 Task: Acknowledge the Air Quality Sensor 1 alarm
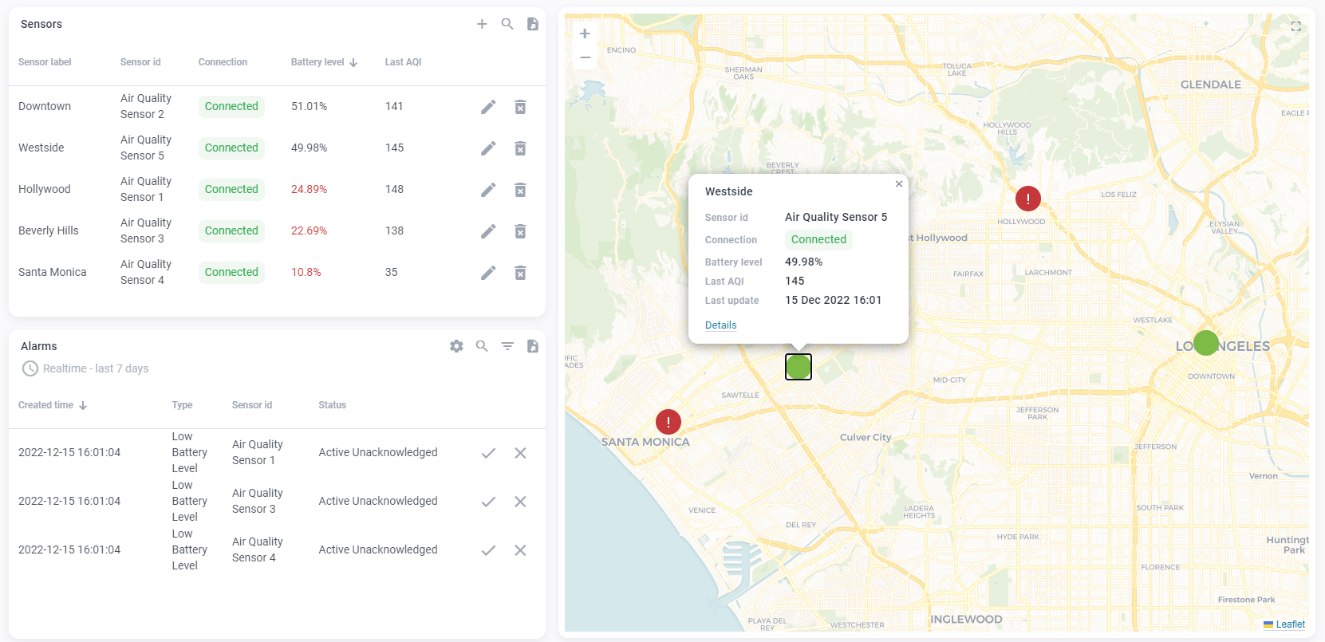488,453
